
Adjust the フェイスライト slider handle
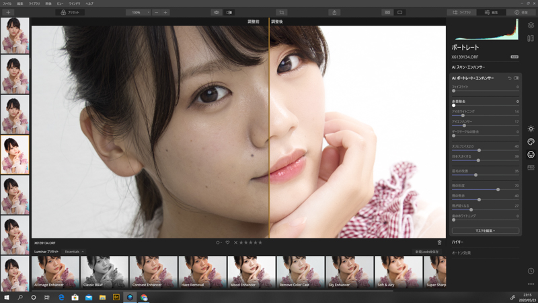453,91
